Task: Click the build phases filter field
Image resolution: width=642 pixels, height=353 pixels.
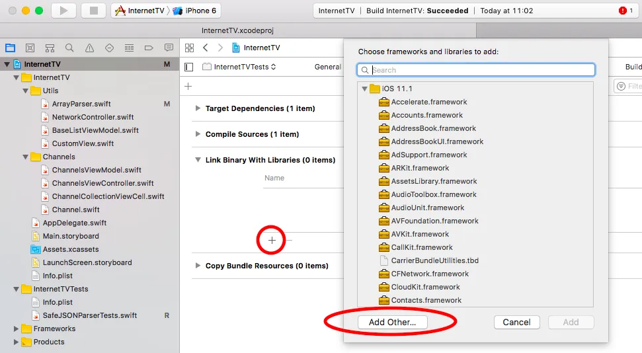Action: (629, 87)
